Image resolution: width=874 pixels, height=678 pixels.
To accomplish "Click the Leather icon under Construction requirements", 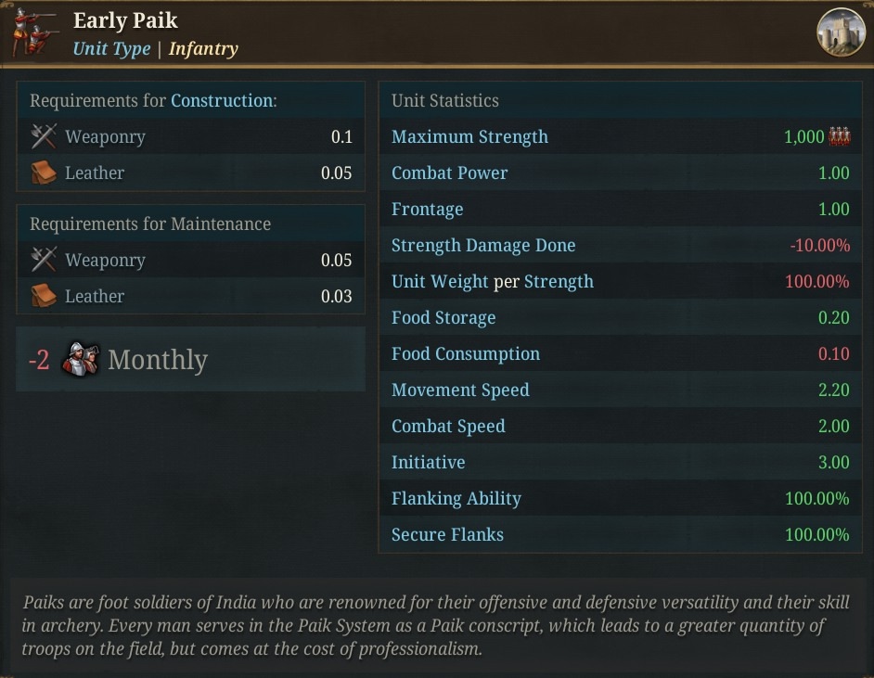I will (x=44, y=173).
